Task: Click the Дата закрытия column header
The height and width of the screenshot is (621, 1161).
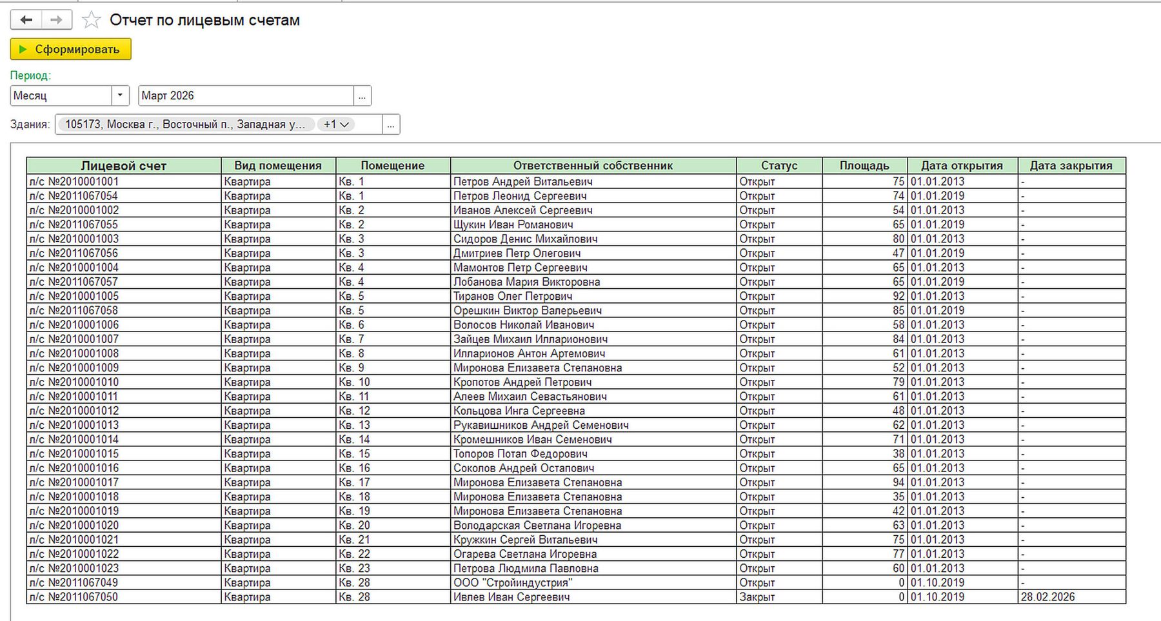Action: pos(1071,166)
